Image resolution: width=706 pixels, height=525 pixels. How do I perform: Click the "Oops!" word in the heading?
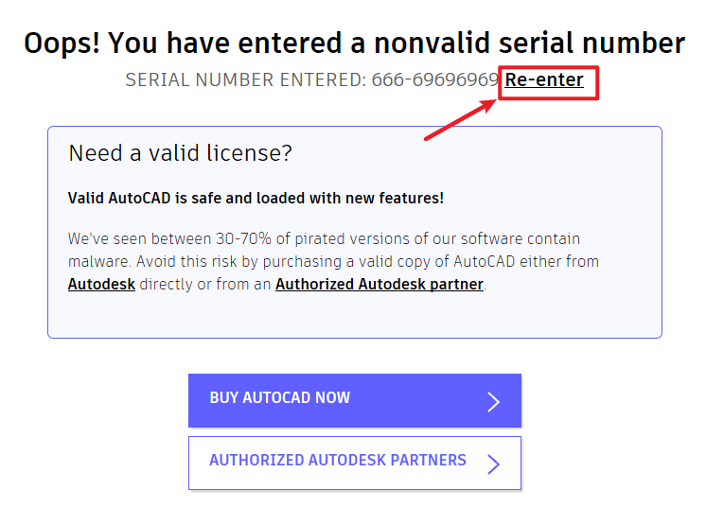62,44
